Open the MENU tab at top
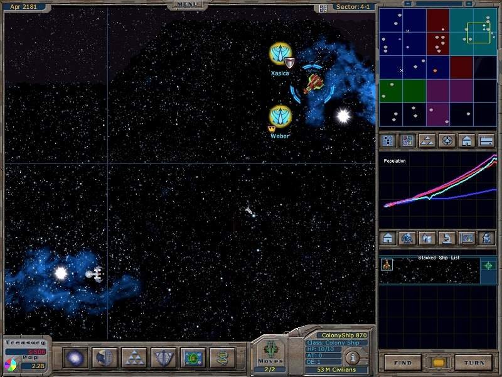502x377 pixels. point(187,4)
